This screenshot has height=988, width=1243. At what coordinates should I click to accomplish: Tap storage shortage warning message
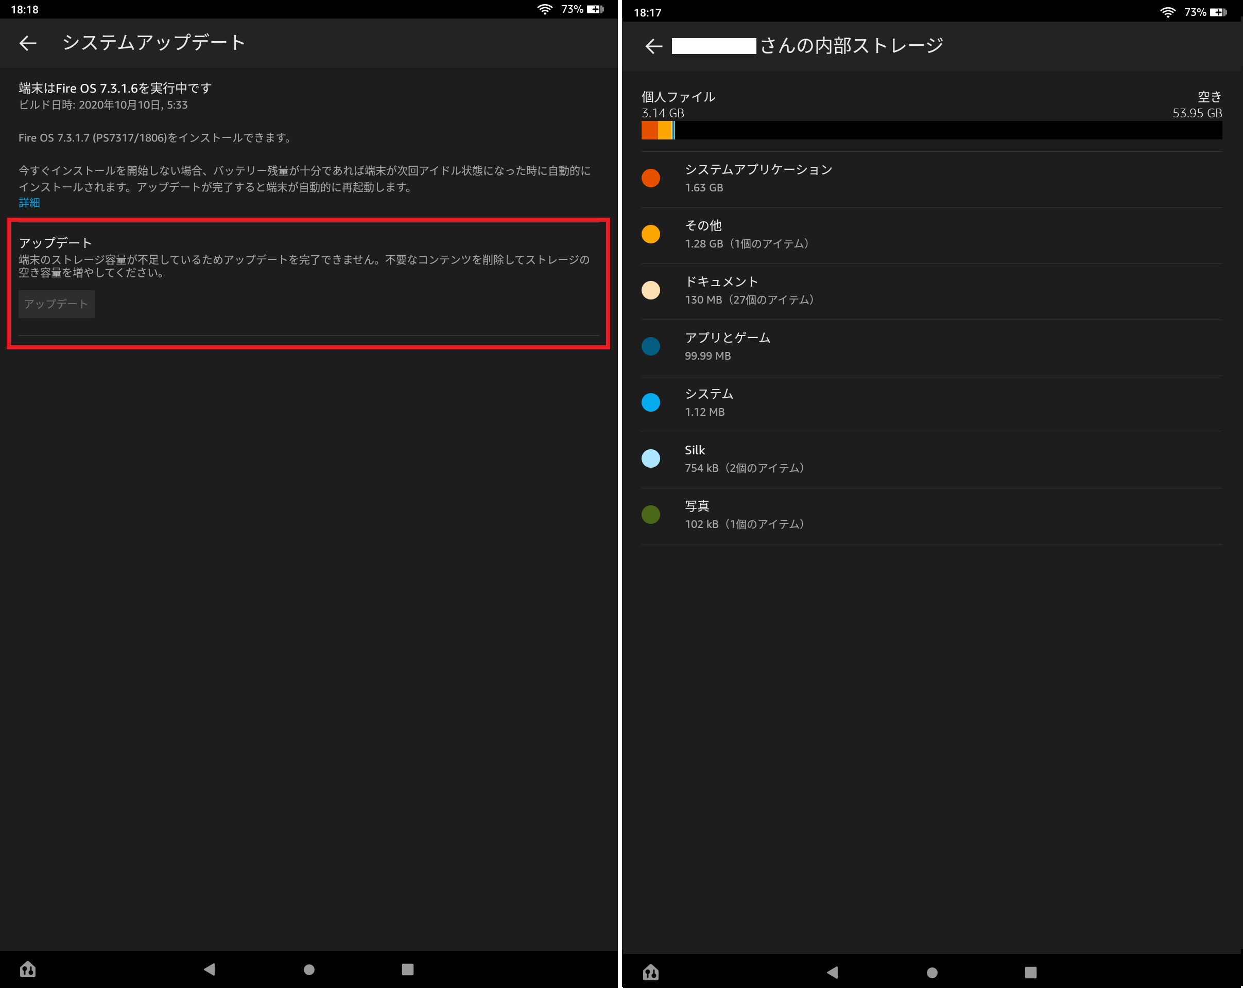(x=304, y=266)
